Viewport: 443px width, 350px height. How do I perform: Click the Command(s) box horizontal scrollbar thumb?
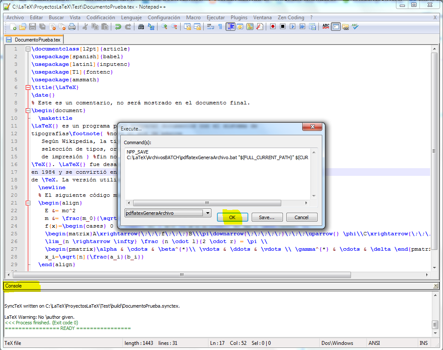click(x=207, y=203)
